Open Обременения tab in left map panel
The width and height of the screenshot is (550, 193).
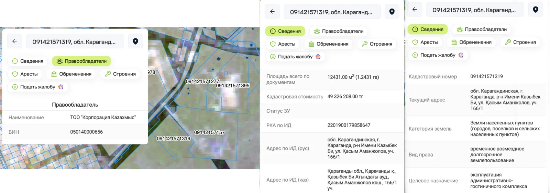click(71, 74)
